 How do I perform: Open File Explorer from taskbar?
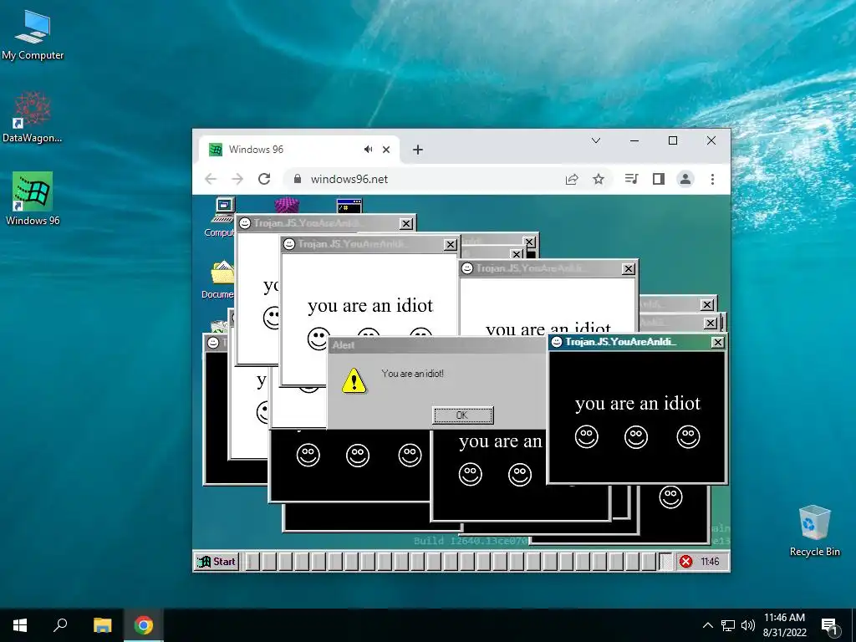click(x=102, y=625)
